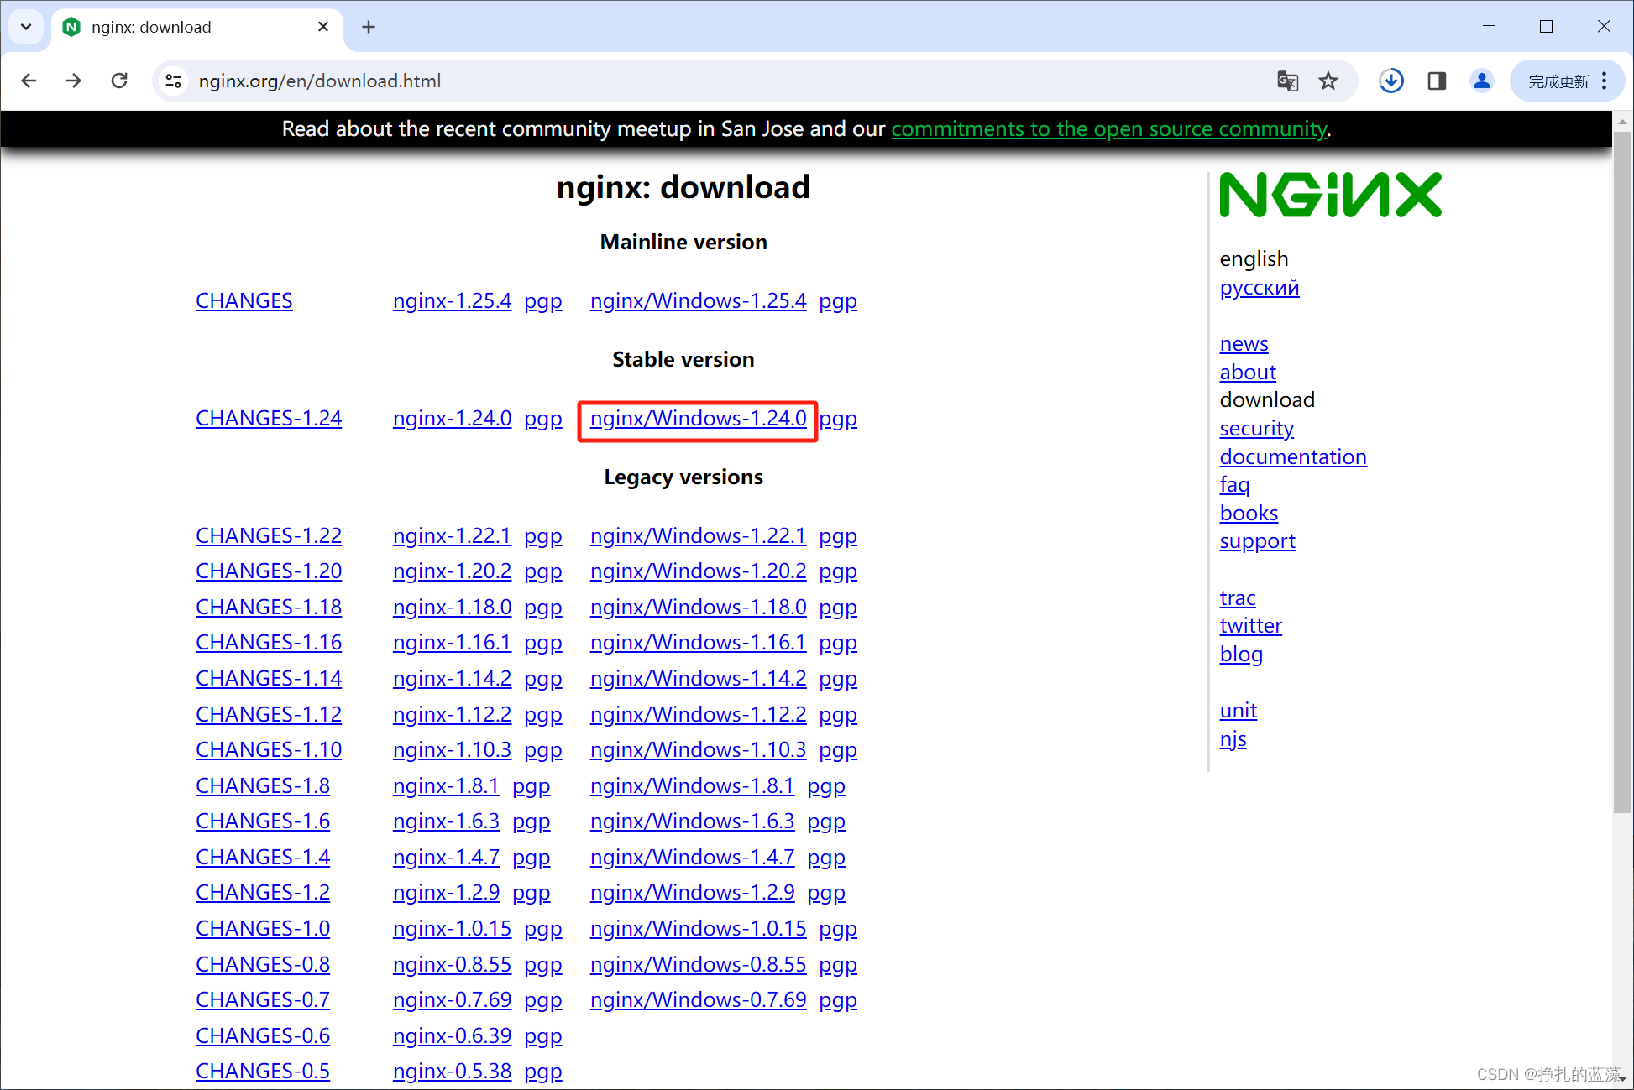This screenshot has width=1634, height=1090.
Task: Open a new tab with plus button
Action: tap(369, 27)
